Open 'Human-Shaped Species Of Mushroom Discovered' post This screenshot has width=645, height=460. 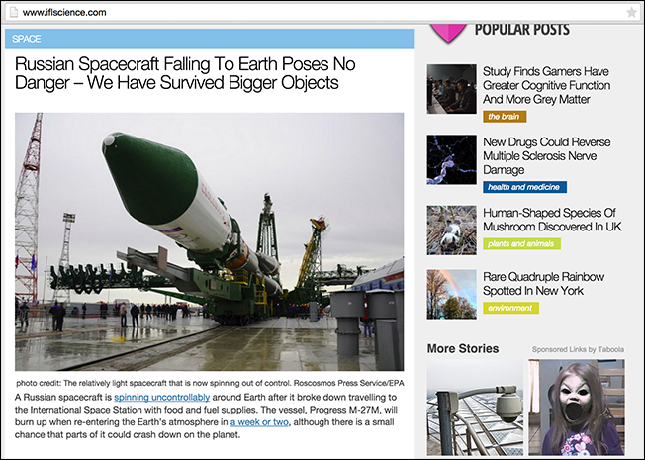[x=552, y=220]
